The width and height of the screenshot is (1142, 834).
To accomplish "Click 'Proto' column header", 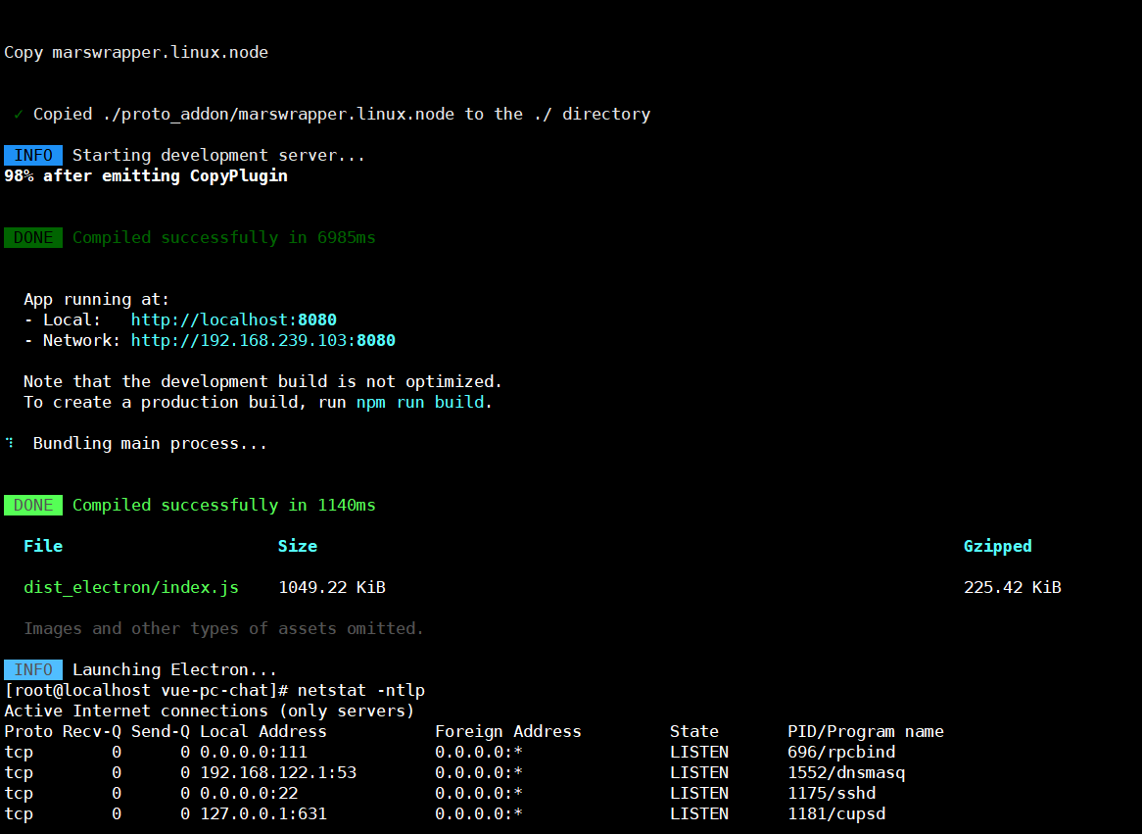I will click(x=27, y=731).
